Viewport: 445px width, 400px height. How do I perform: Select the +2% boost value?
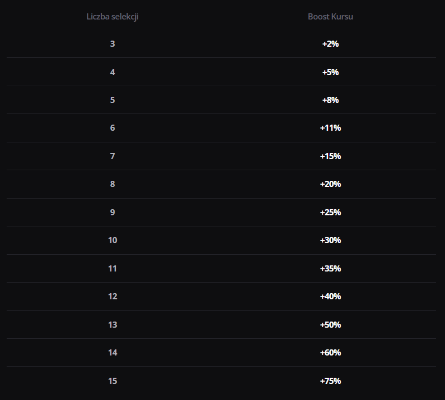coord(330,44)
